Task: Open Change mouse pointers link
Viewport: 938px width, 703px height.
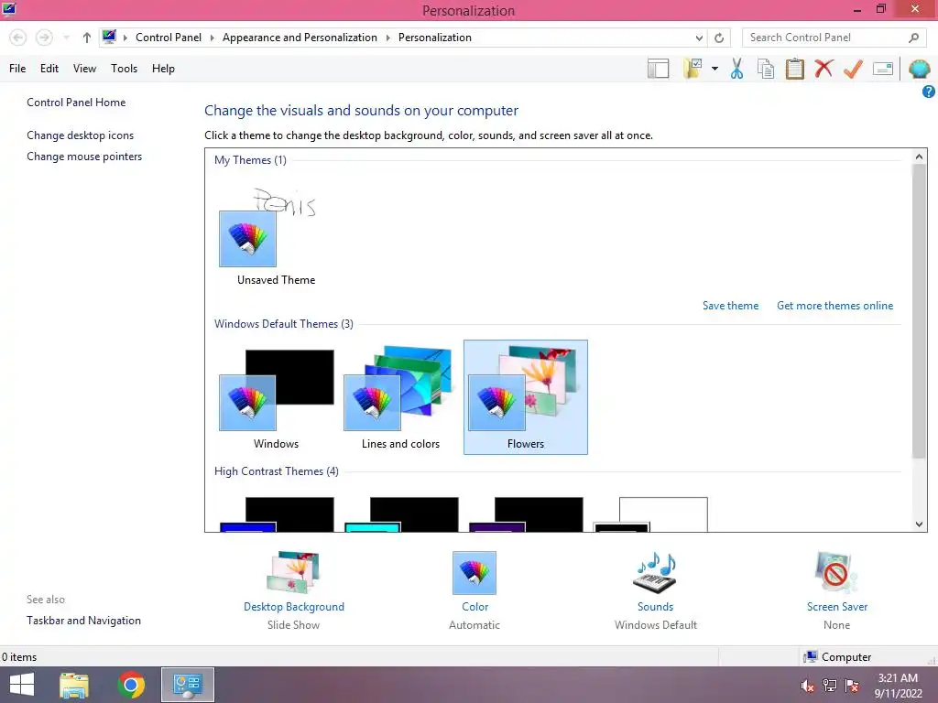Action: click(84, 156)
